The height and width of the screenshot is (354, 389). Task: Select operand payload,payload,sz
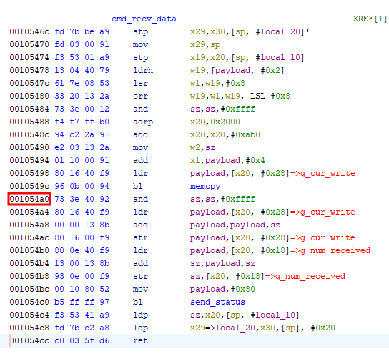tap(235, 225)
